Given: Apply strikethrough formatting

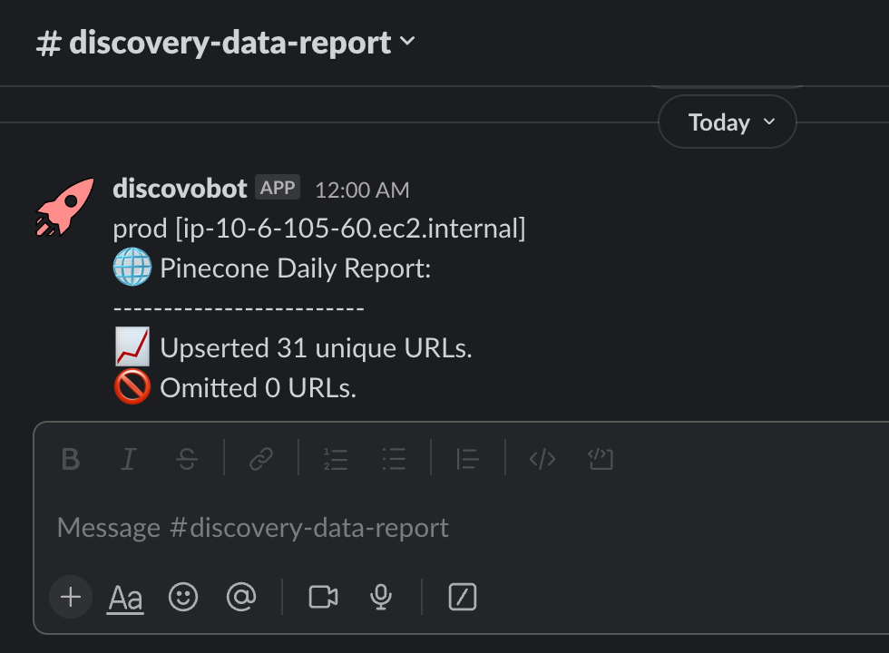Looking at the screenshot, I should pyautogui.click(x=187, y=460).
